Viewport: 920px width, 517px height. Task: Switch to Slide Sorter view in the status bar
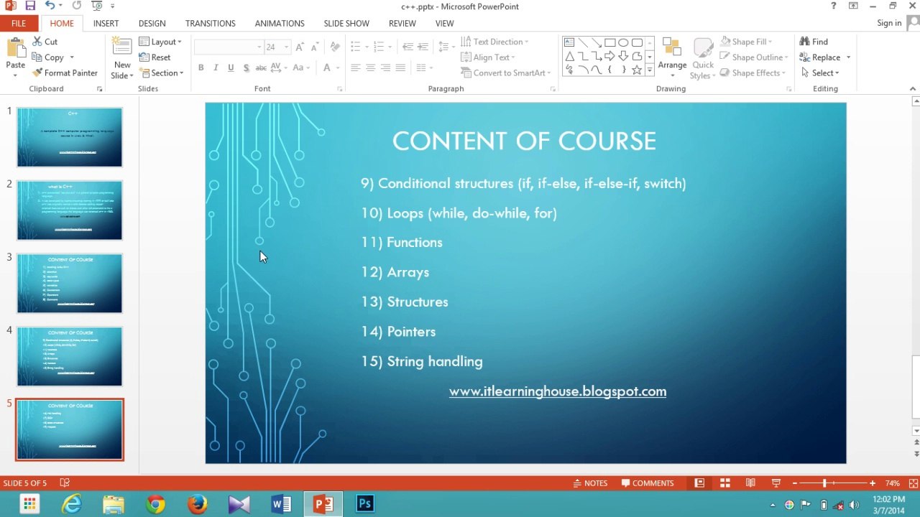(x=724, y=483)
